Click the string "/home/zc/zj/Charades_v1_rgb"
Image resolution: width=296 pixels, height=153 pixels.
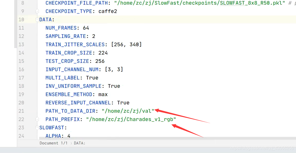click(131, 119)
